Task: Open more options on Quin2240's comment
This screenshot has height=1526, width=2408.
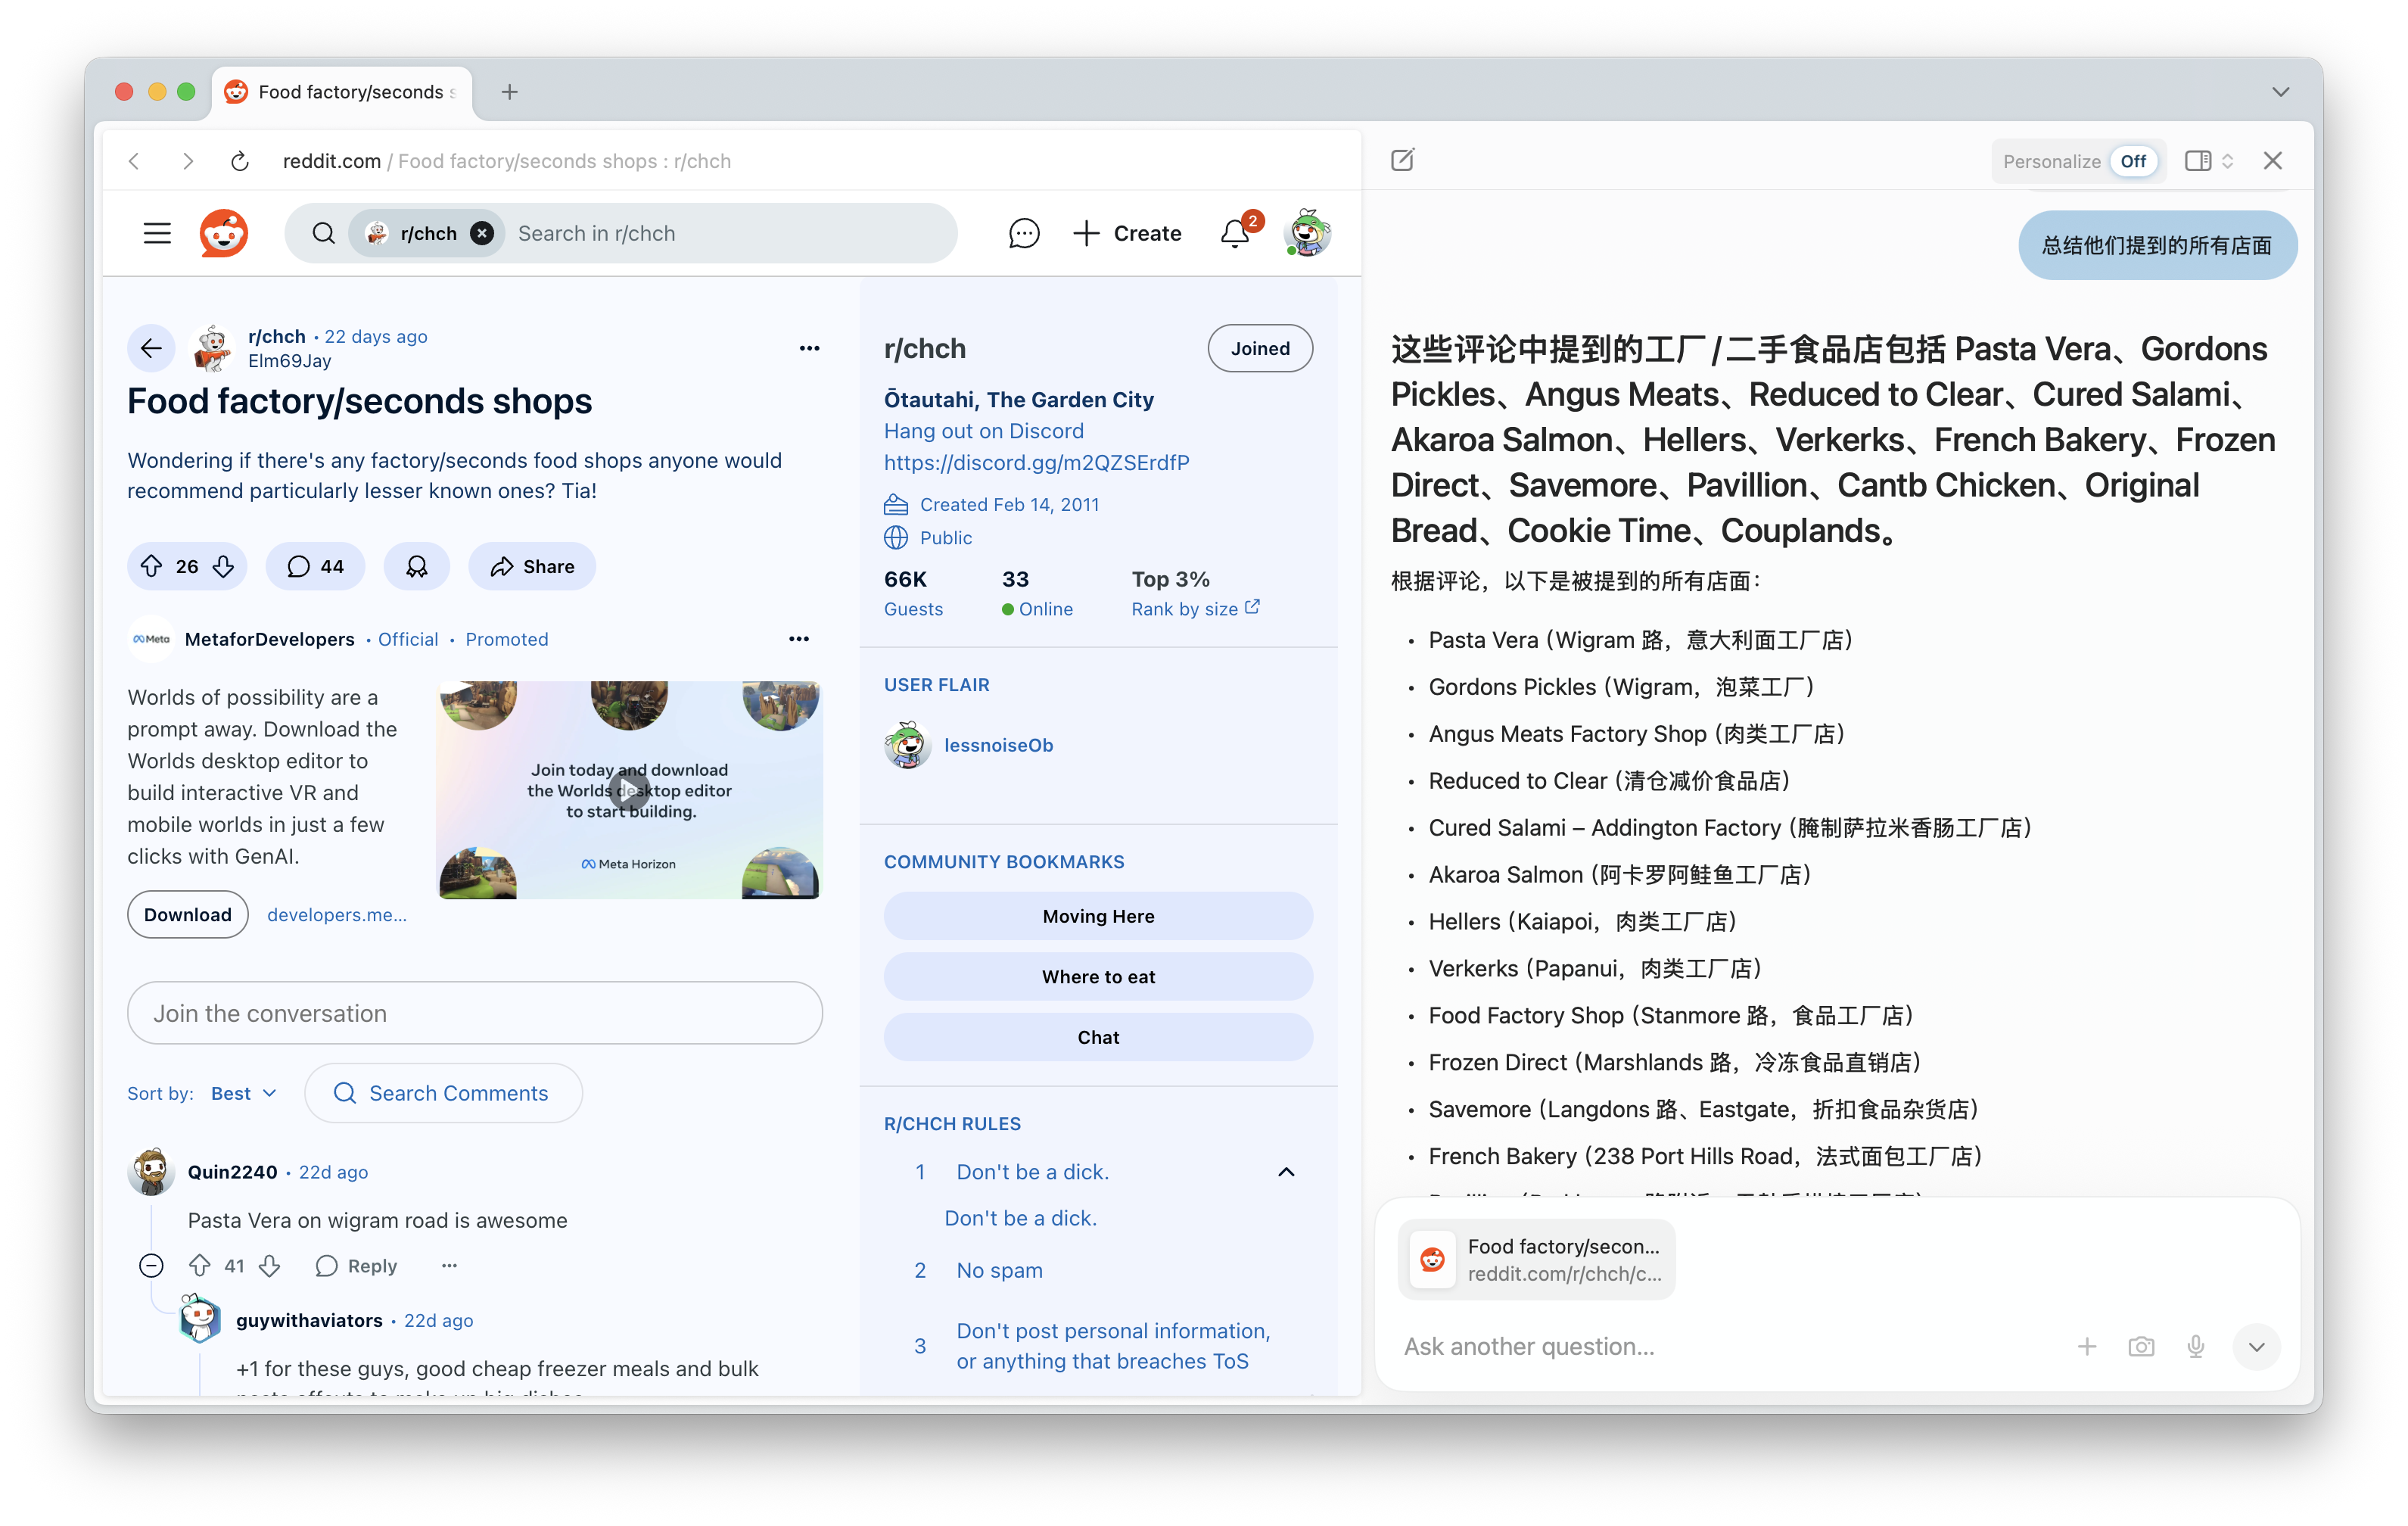Action: coord(450,1265)
